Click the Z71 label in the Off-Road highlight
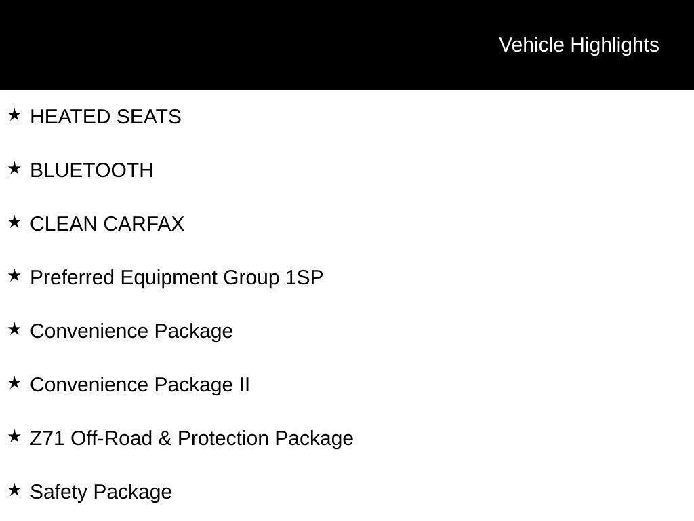Screen dimensions: 694x521 point(47,438)
